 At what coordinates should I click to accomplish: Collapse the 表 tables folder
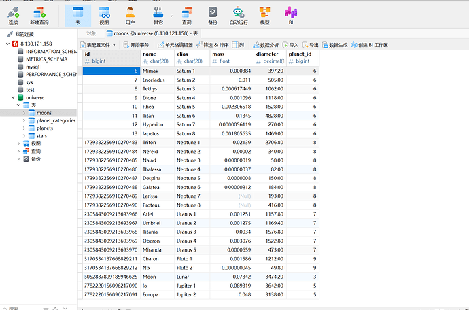[19, 105]
